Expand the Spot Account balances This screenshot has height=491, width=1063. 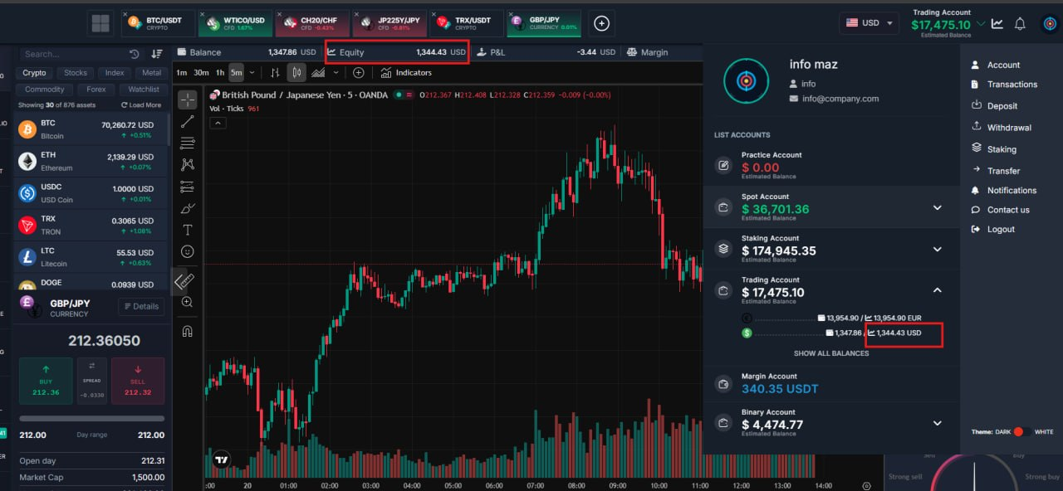point(937,207)
